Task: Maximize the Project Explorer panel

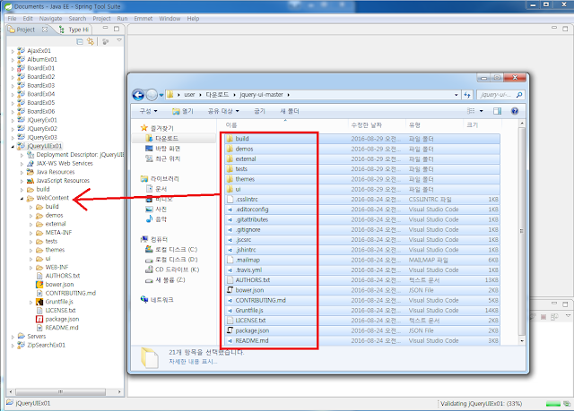Action: tap(117, 29)
